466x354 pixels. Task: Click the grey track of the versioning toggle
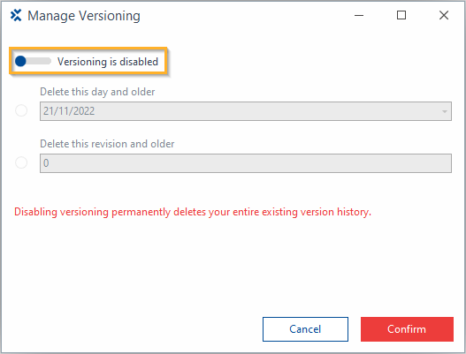click(x=39, y=61)
